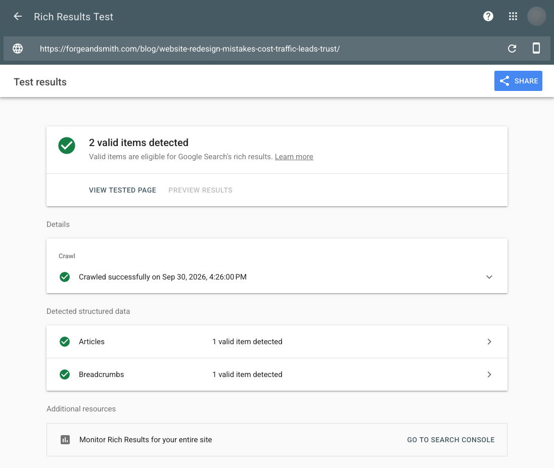The height and width of the screenshot is (468, 554).
Task: Open the help question mark icon
Action: tap(488, 16)
